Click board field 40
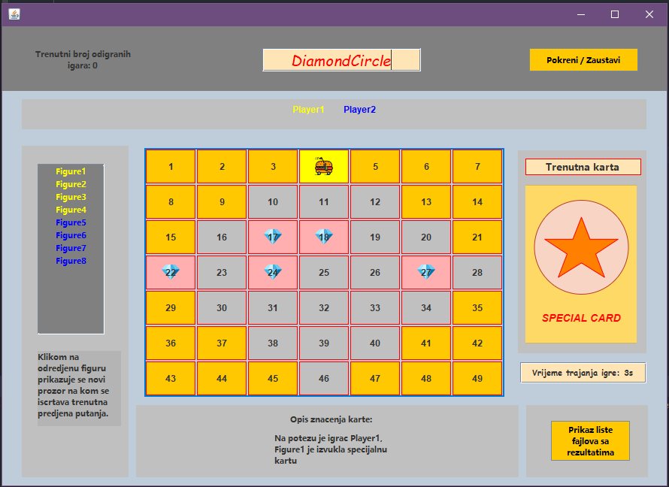This screenshot has height=487, width=669. pos(375,343)
